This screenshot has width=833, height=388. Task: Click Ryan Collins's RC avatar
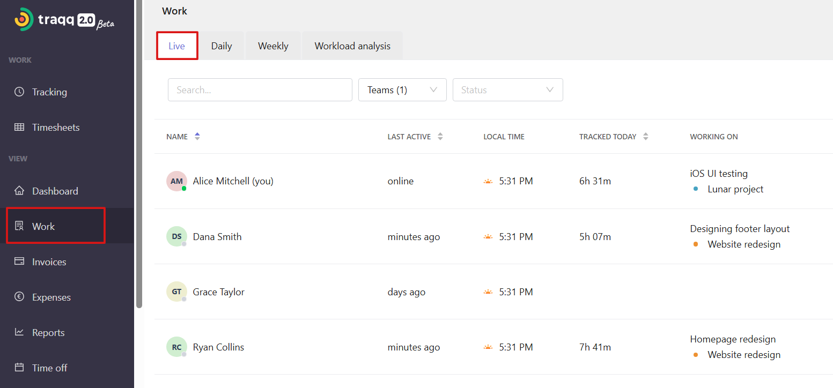[x=176, y=347]
